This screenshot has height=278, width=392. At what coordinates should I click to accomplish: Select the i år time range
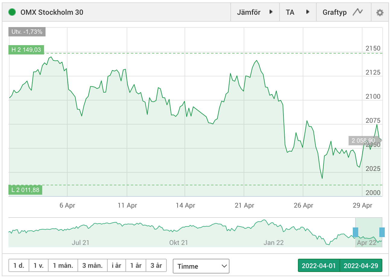tap(116, 266)
